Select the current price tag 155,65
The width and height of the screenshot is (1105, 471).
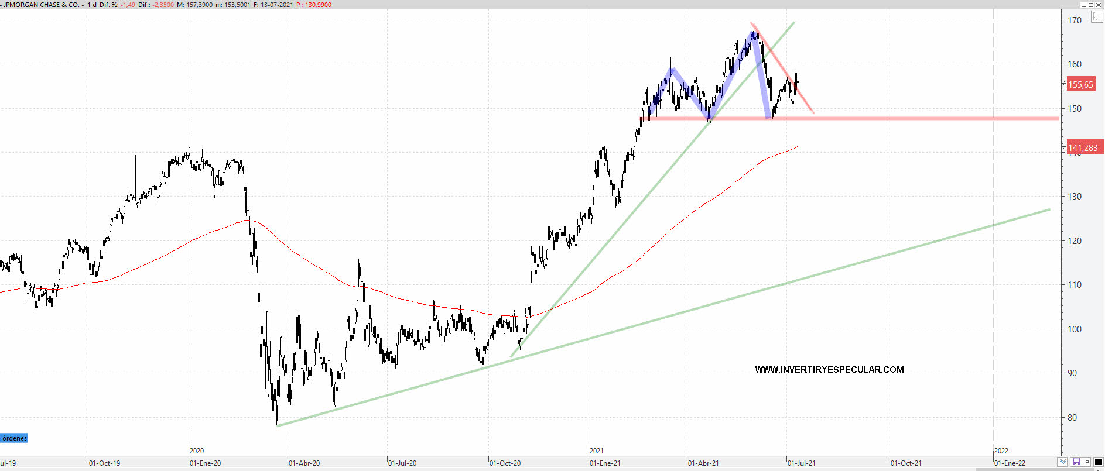1080,85
